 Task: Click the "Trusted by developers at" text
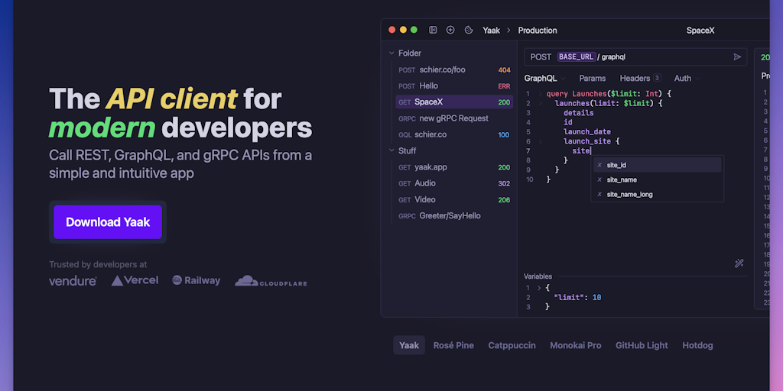click(98, 264)
